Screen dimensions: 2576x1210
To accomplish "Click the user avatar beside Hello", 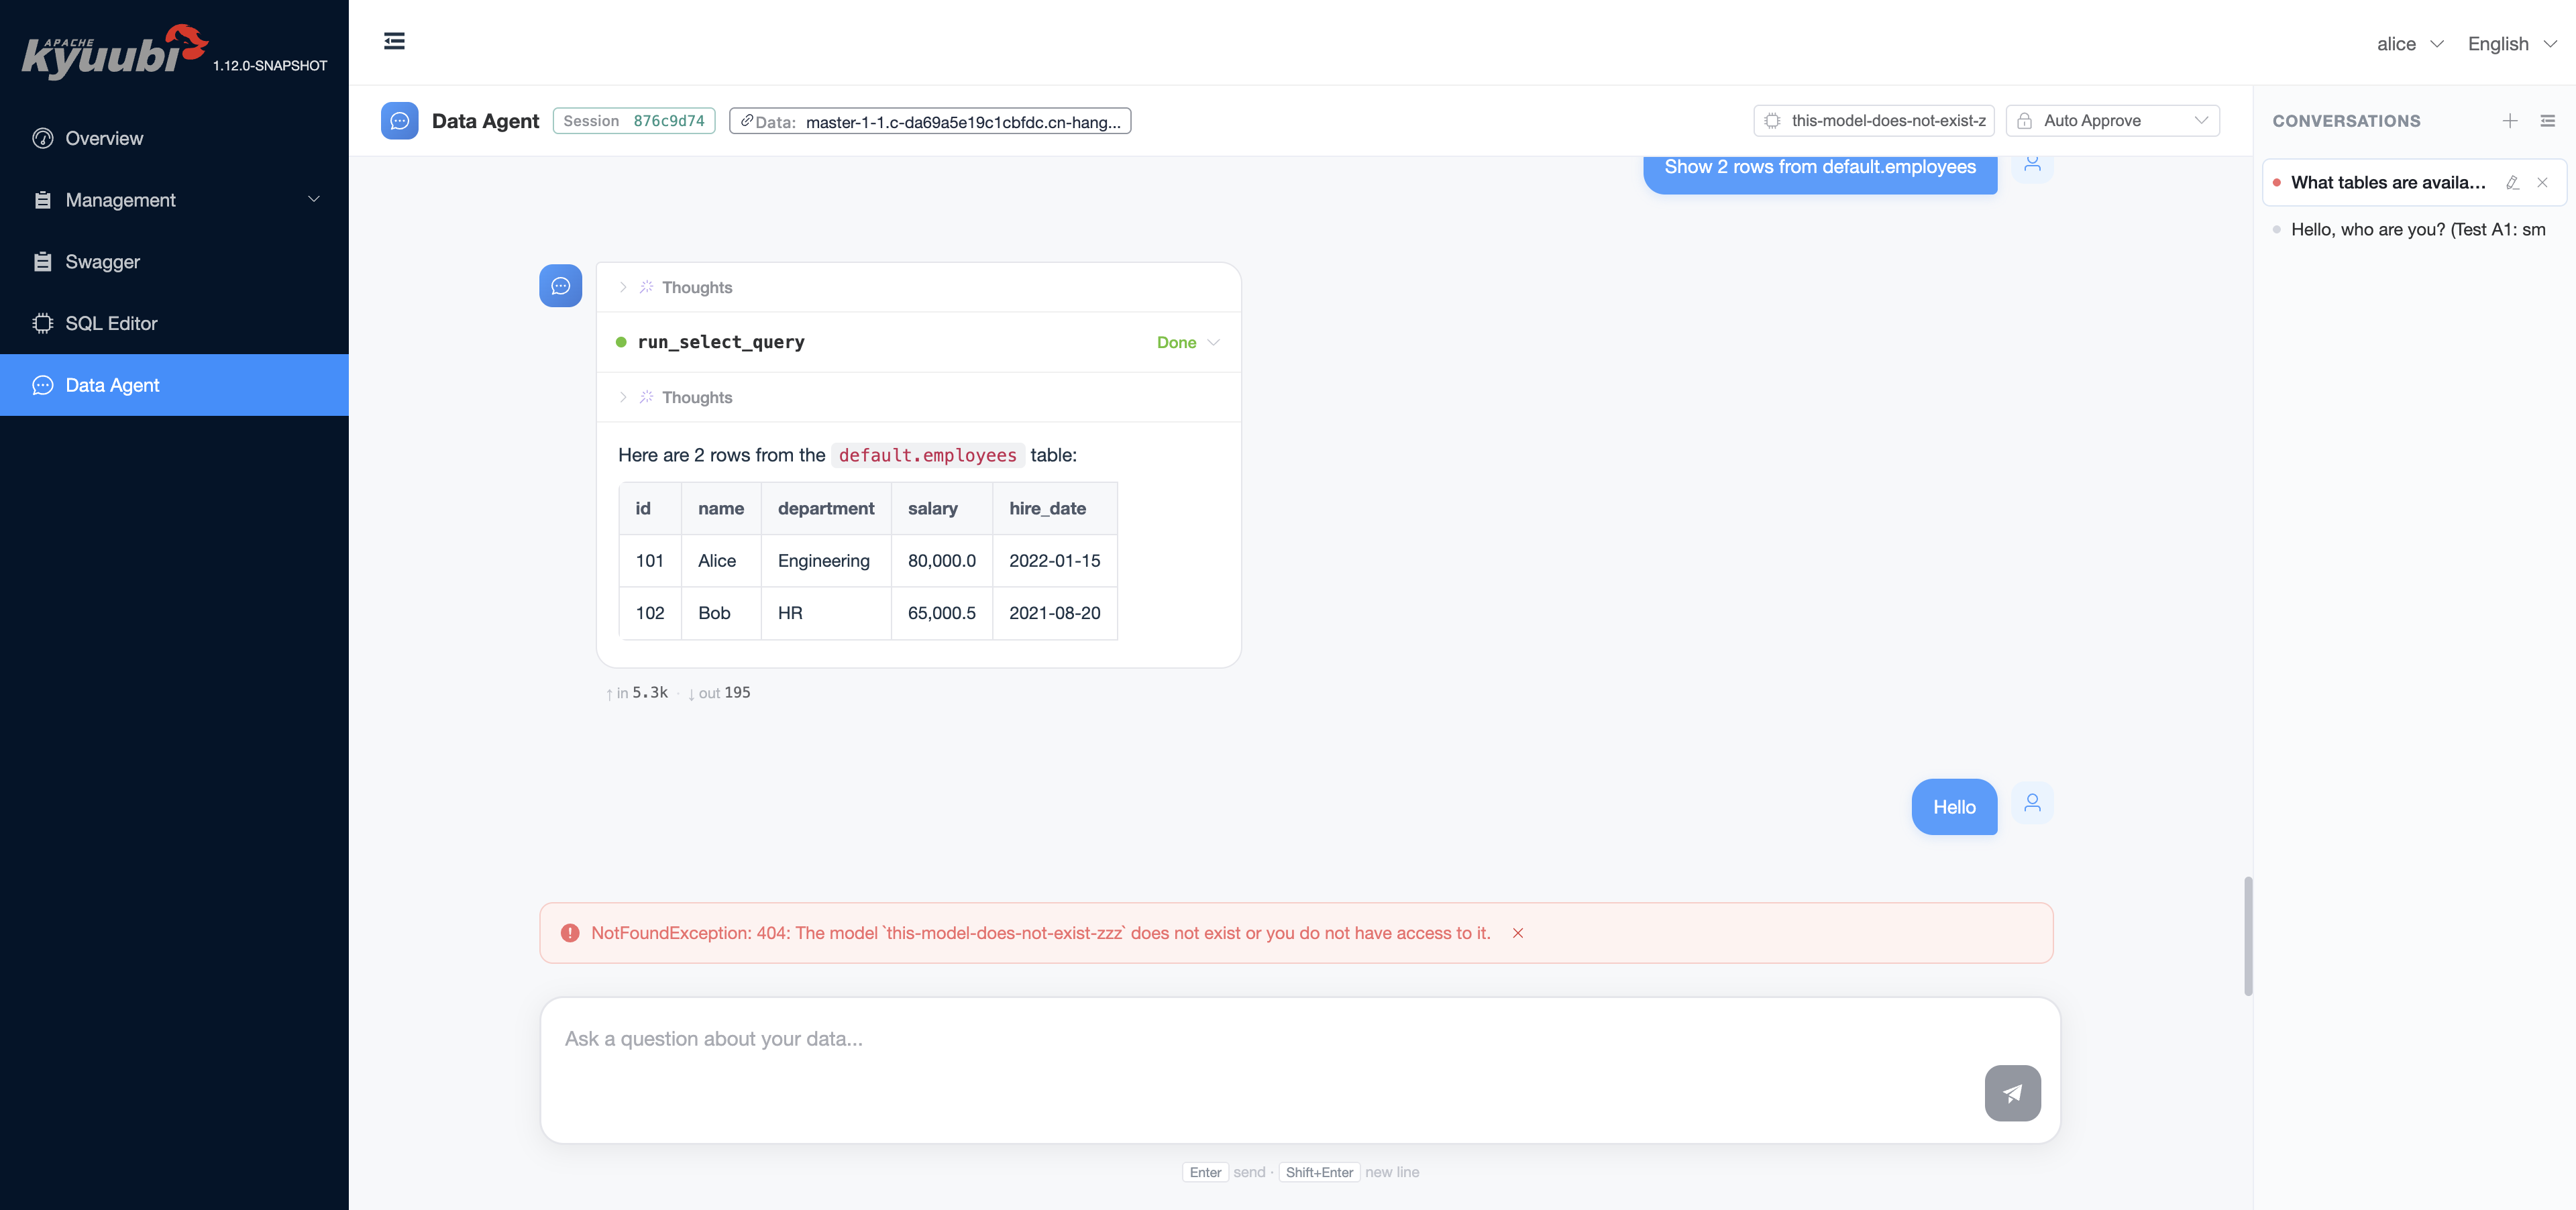I will [2032, 803].
